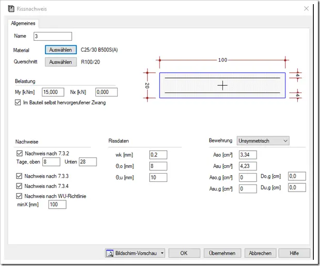Toggle Im Bauteil selbst hervorgerufener Zwang checkbox

pyautogui.click(x=18, y=102)
